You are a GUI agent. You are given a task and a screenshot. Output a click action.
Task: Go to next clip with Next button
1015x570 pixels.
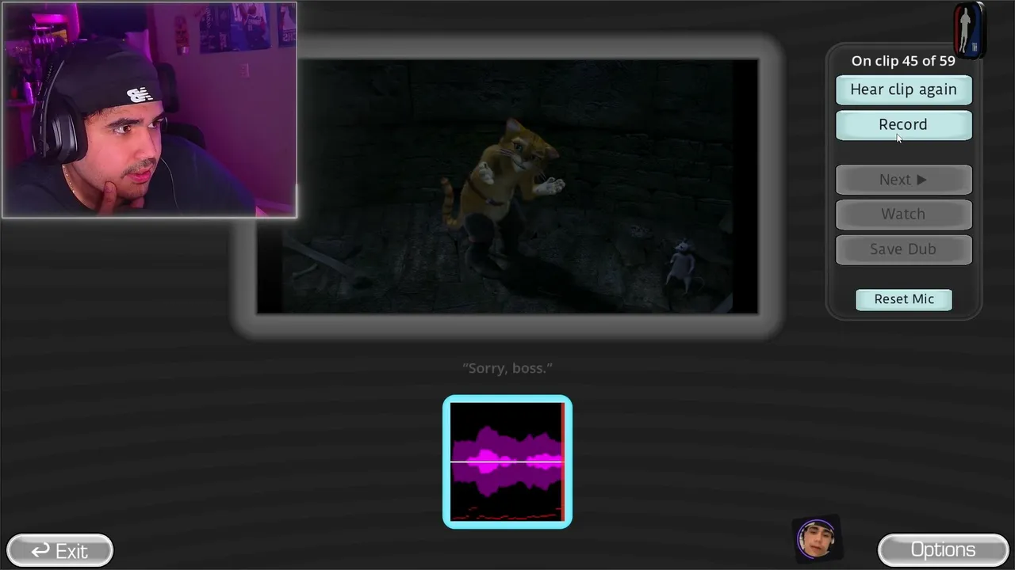click(x=903, y=180)
